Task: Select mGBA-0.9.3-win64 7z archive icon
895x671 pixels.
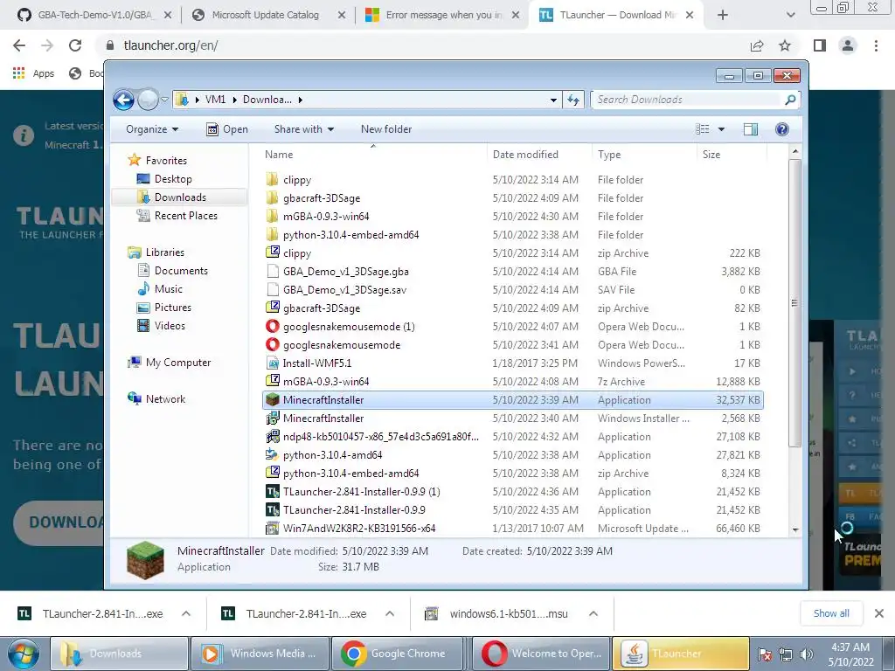Action: 273,381
